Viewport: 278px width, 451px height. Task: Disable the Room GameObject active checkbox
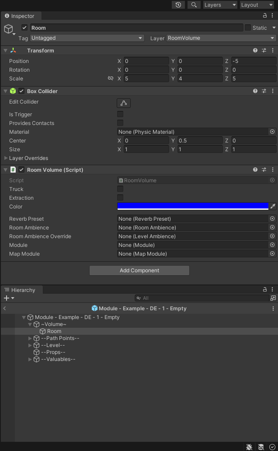24,28
